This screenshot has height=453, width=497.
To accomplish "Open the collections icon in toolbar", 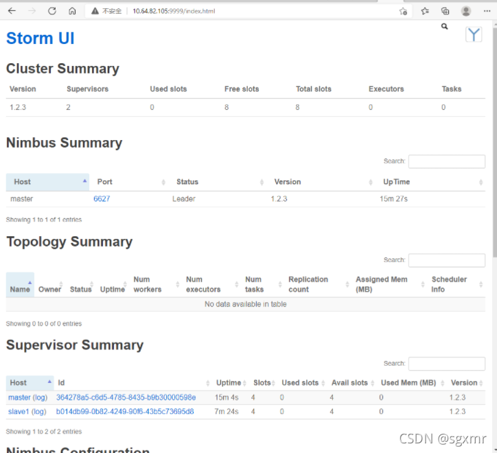I will (x=446, y=11).
